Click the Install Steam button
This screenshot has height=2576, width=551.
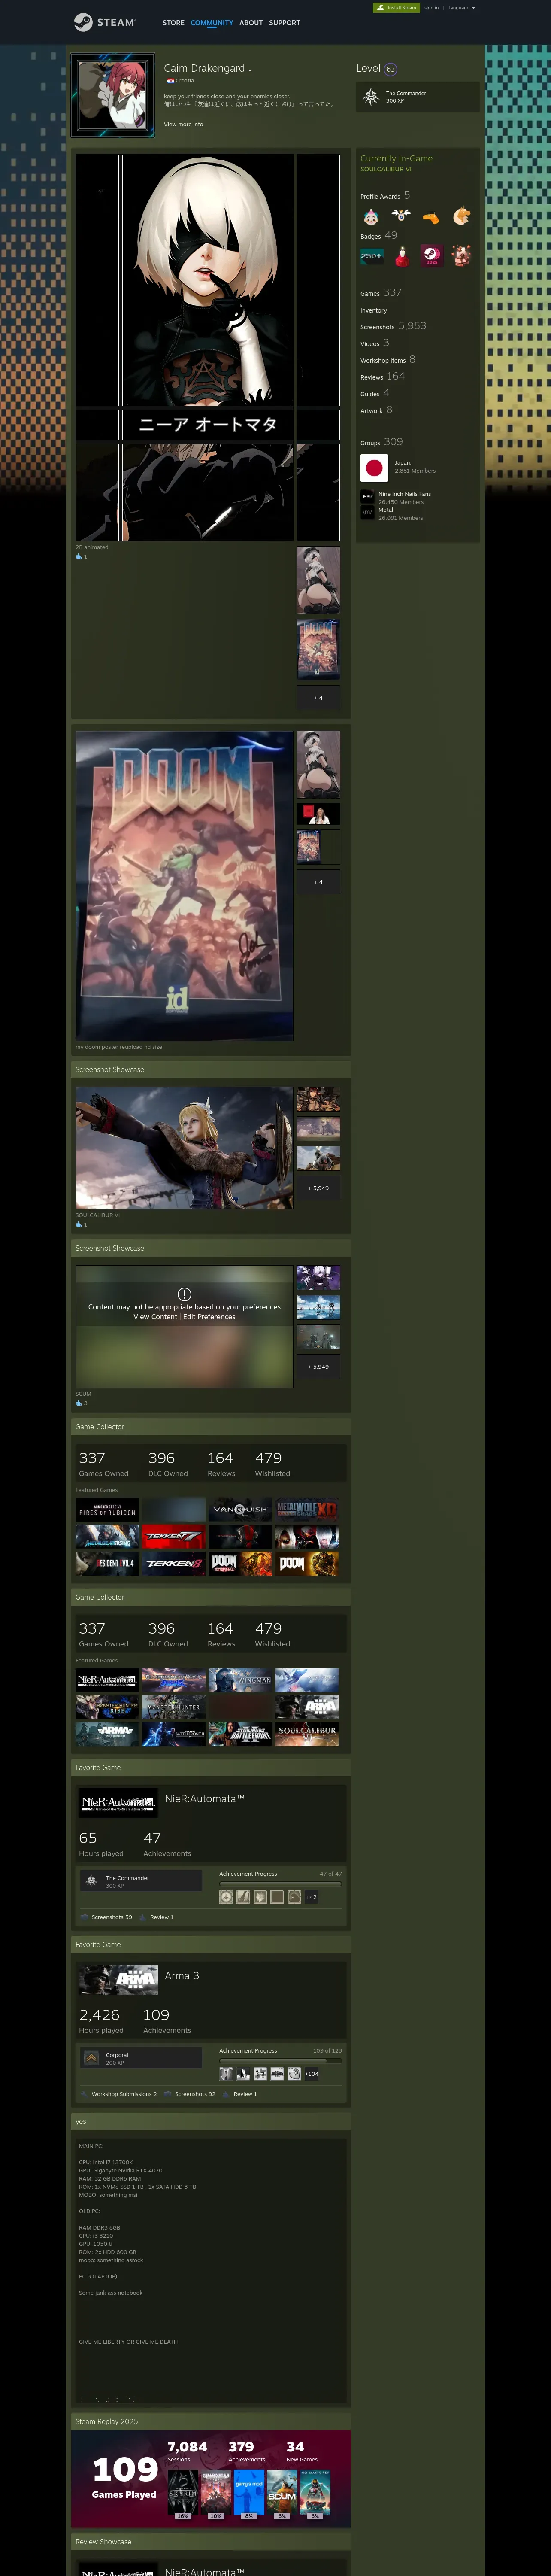tap(396, 8)
